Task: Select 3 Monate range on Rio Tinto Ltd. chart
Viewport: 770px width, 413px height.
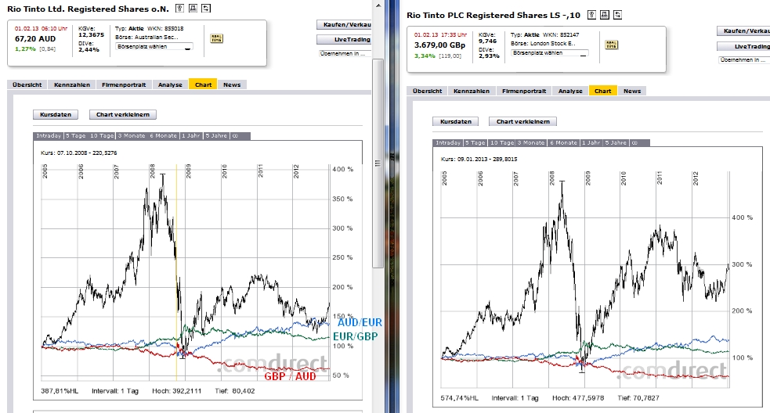Action: [x=131, y=136]
